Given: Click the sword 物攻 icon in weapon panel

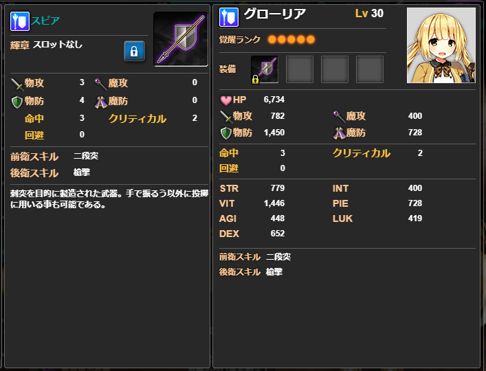Looking at the screenshot, I should click(17, 84).
